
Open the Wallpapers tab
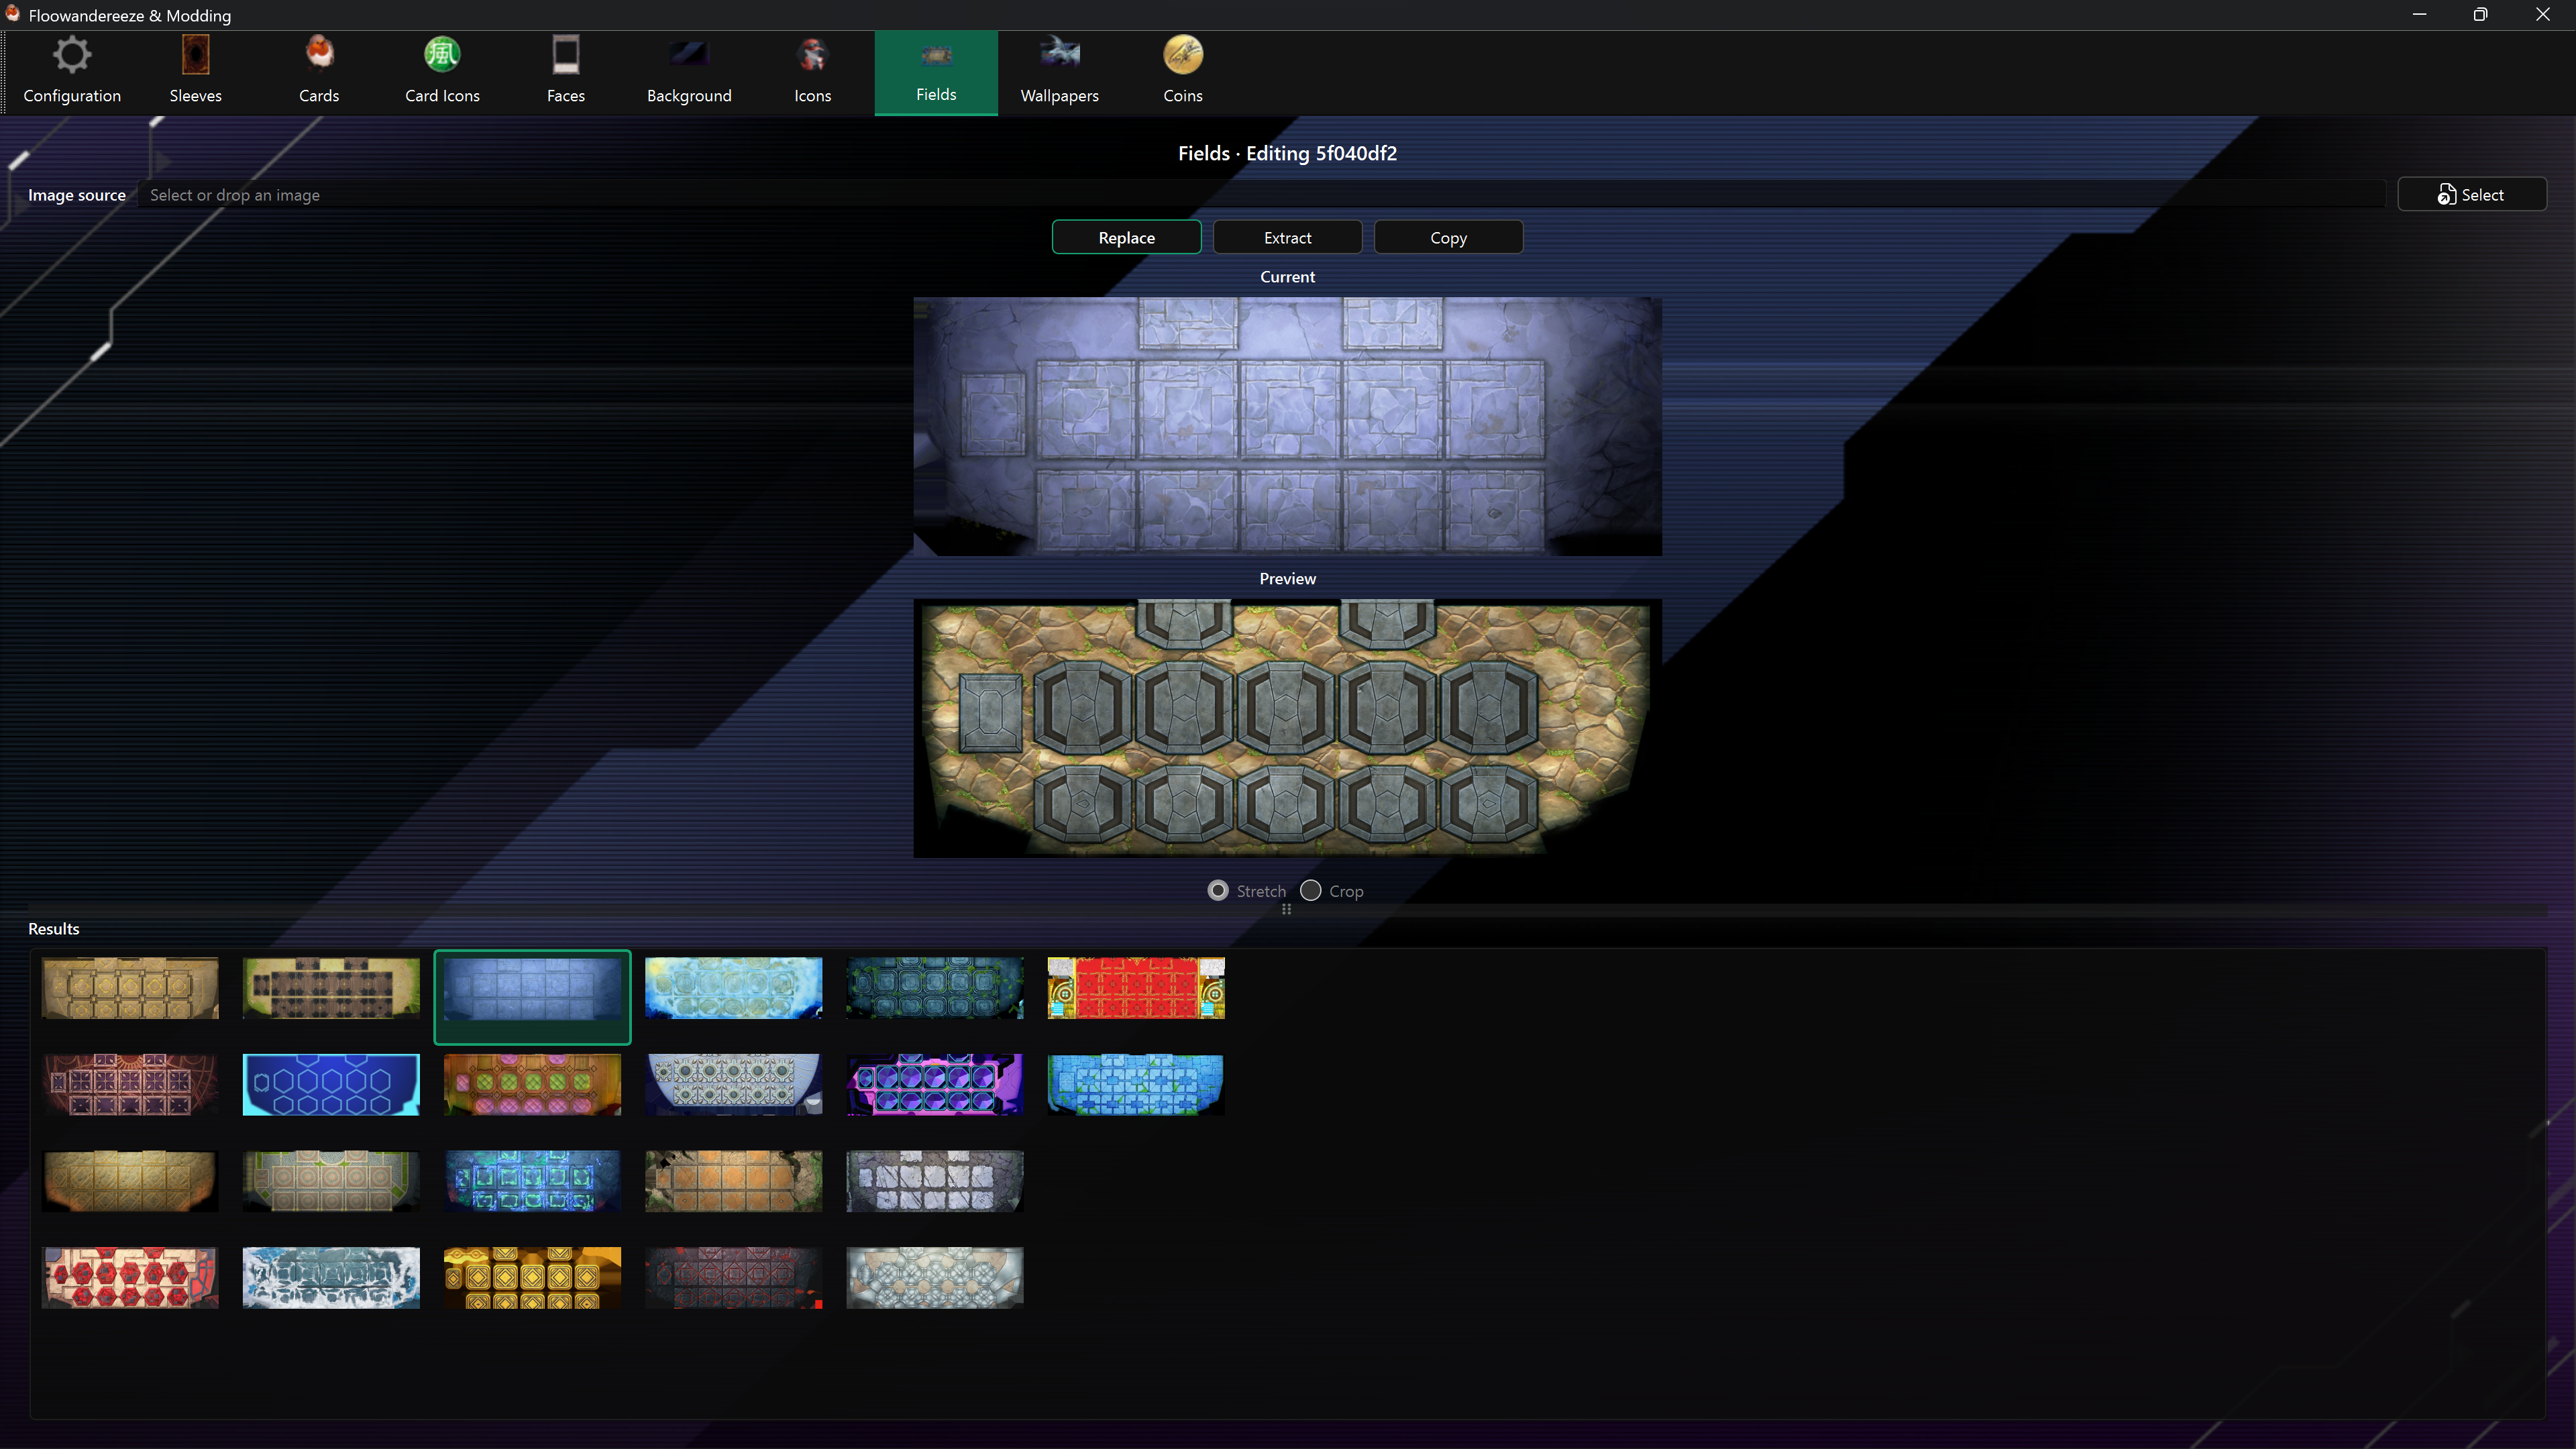[1059, 72]
